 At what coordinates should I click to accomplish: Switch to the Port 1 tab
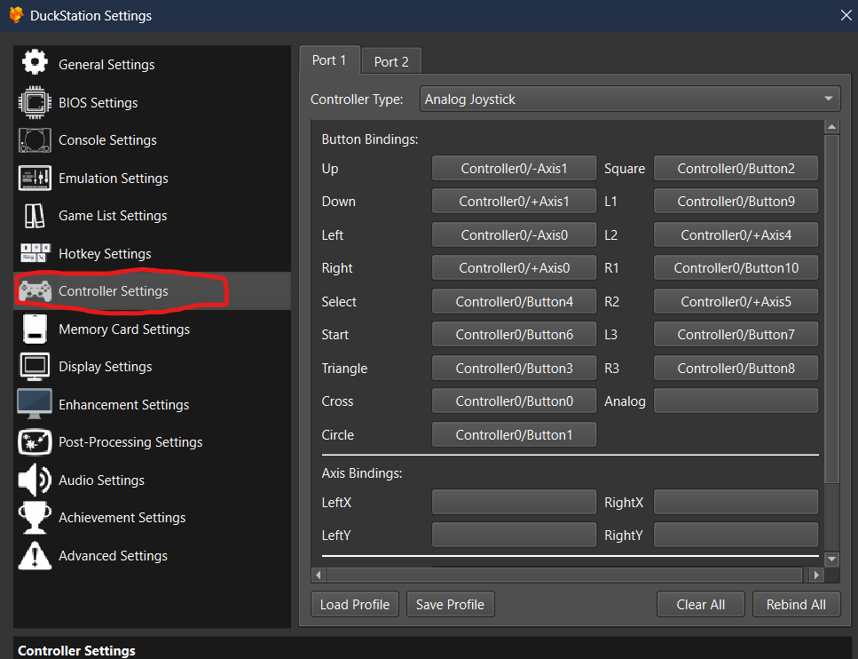[329, 60]
